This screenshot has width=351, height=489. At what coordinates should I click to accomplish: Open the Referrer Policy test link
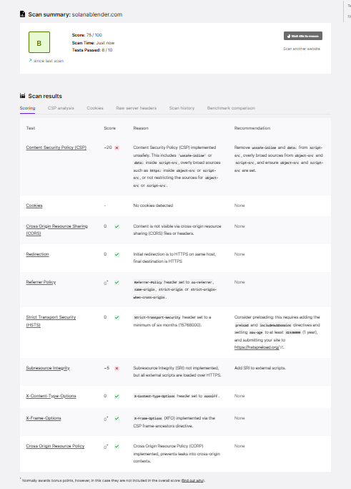point(41,282)
